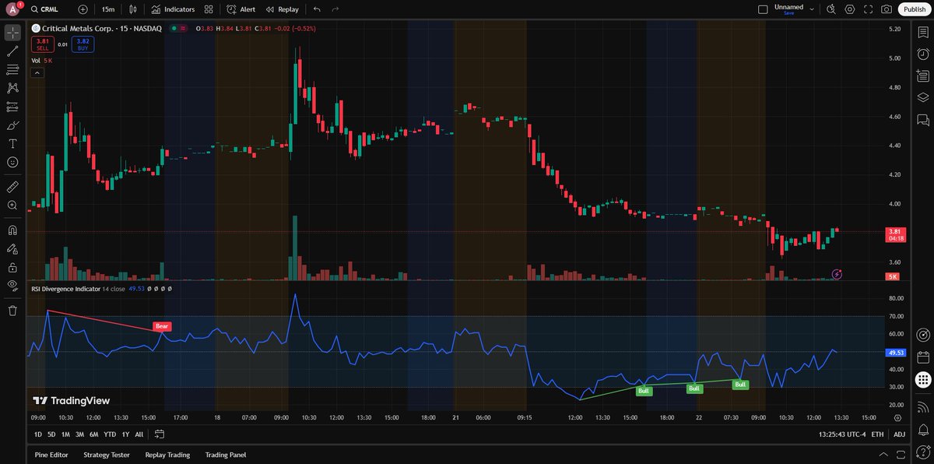The image size is (934, 464).
Task: Open the layout setup square icon
Action: pyautogui.click(x=762, y=9)
